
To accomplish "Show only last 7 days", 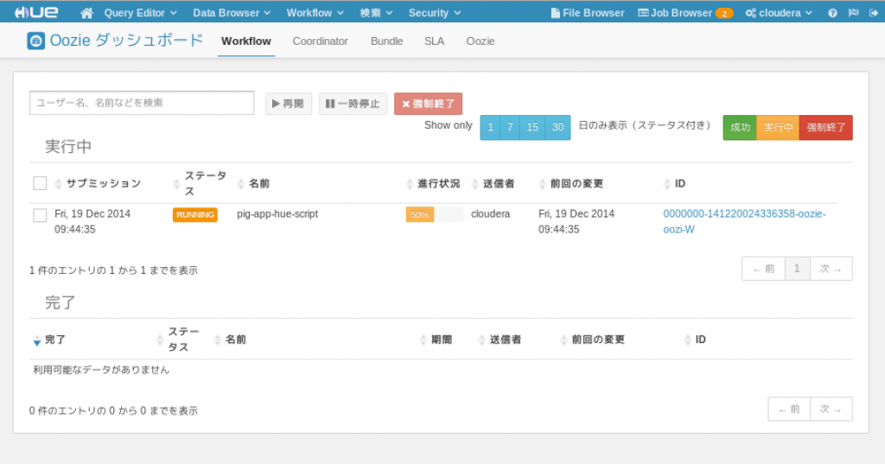I will point(510,128).
